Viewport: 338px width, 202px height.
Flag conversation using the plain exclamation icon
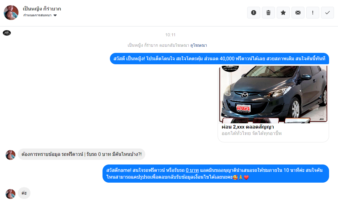[x=313, y=13]
